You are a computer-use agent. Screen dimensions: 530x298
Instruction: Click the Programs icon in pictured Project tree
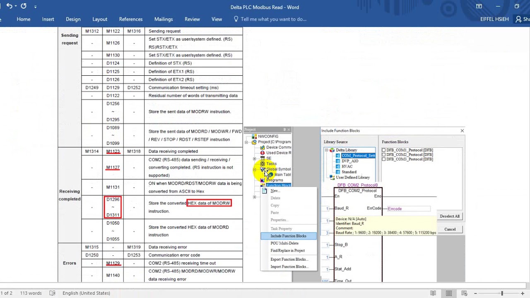[263, 180]
